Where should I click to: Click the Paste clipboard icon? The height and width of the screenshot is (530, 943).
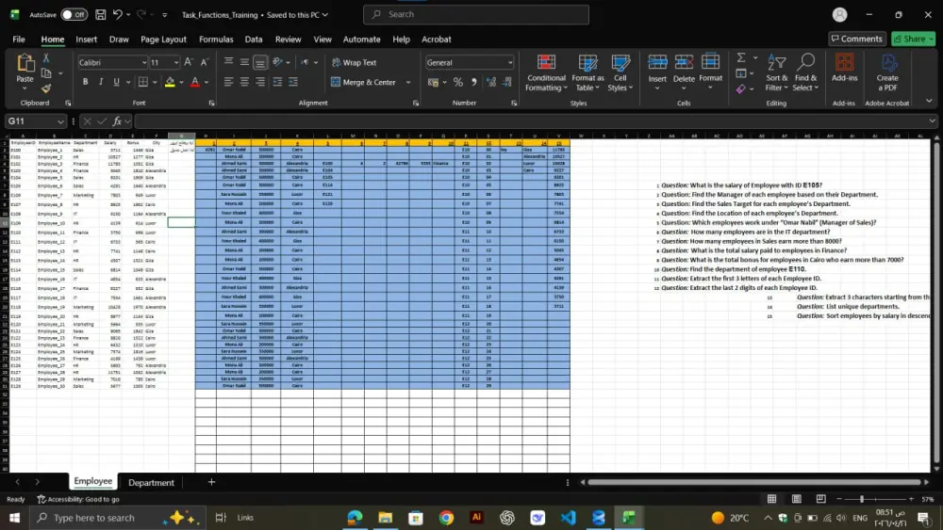pyautogui.click(x=25, y=62)
